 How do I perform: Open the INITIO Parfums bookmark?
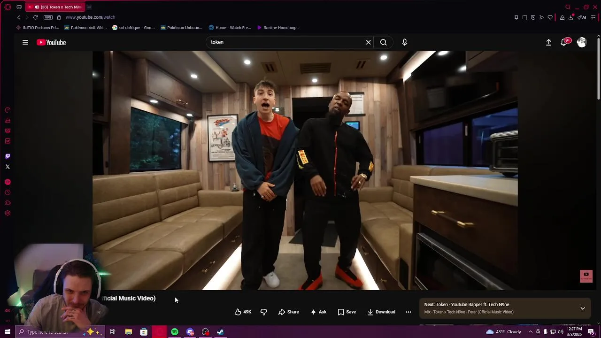tap(38, 28)
